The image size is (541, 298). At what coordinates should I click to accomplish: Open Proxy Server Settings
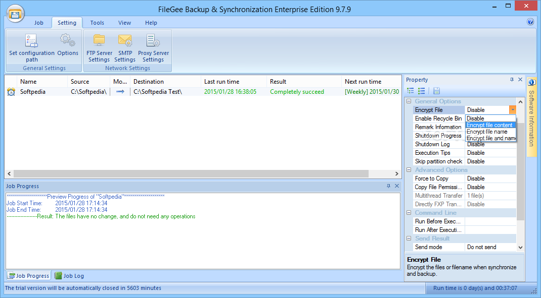(153, 48)
